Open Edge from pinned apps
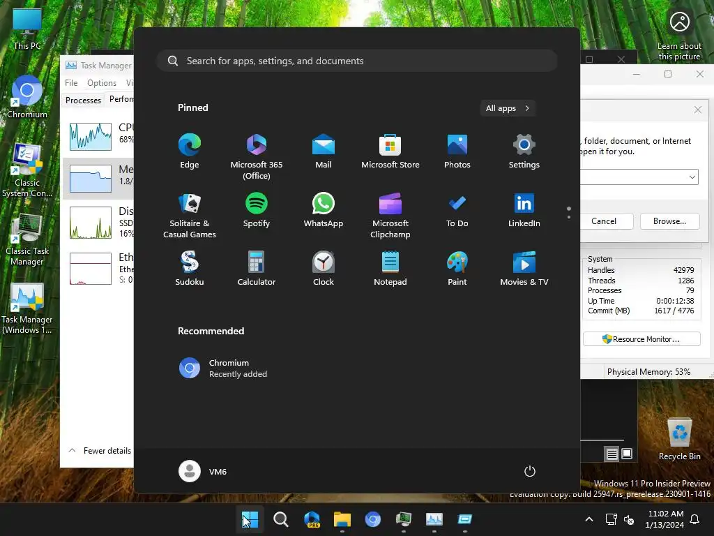The width and height of the screenshot is (714, 536). point(190,151)
